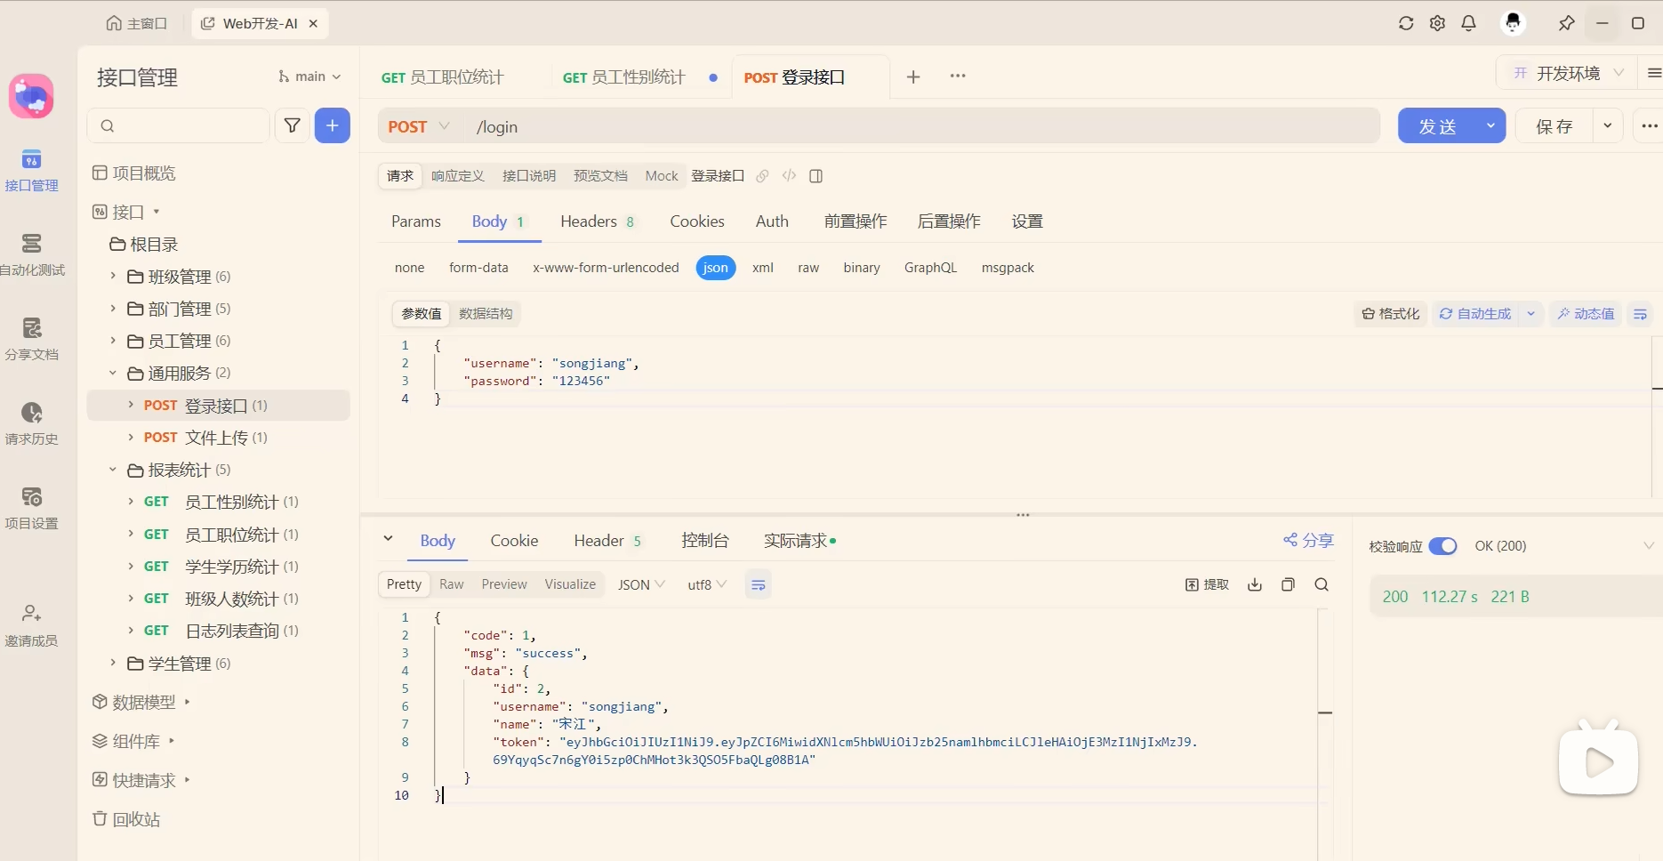
Task: Open the 接口管理 sidebar section
Action: pyautogui.click(x=32, y=171)
